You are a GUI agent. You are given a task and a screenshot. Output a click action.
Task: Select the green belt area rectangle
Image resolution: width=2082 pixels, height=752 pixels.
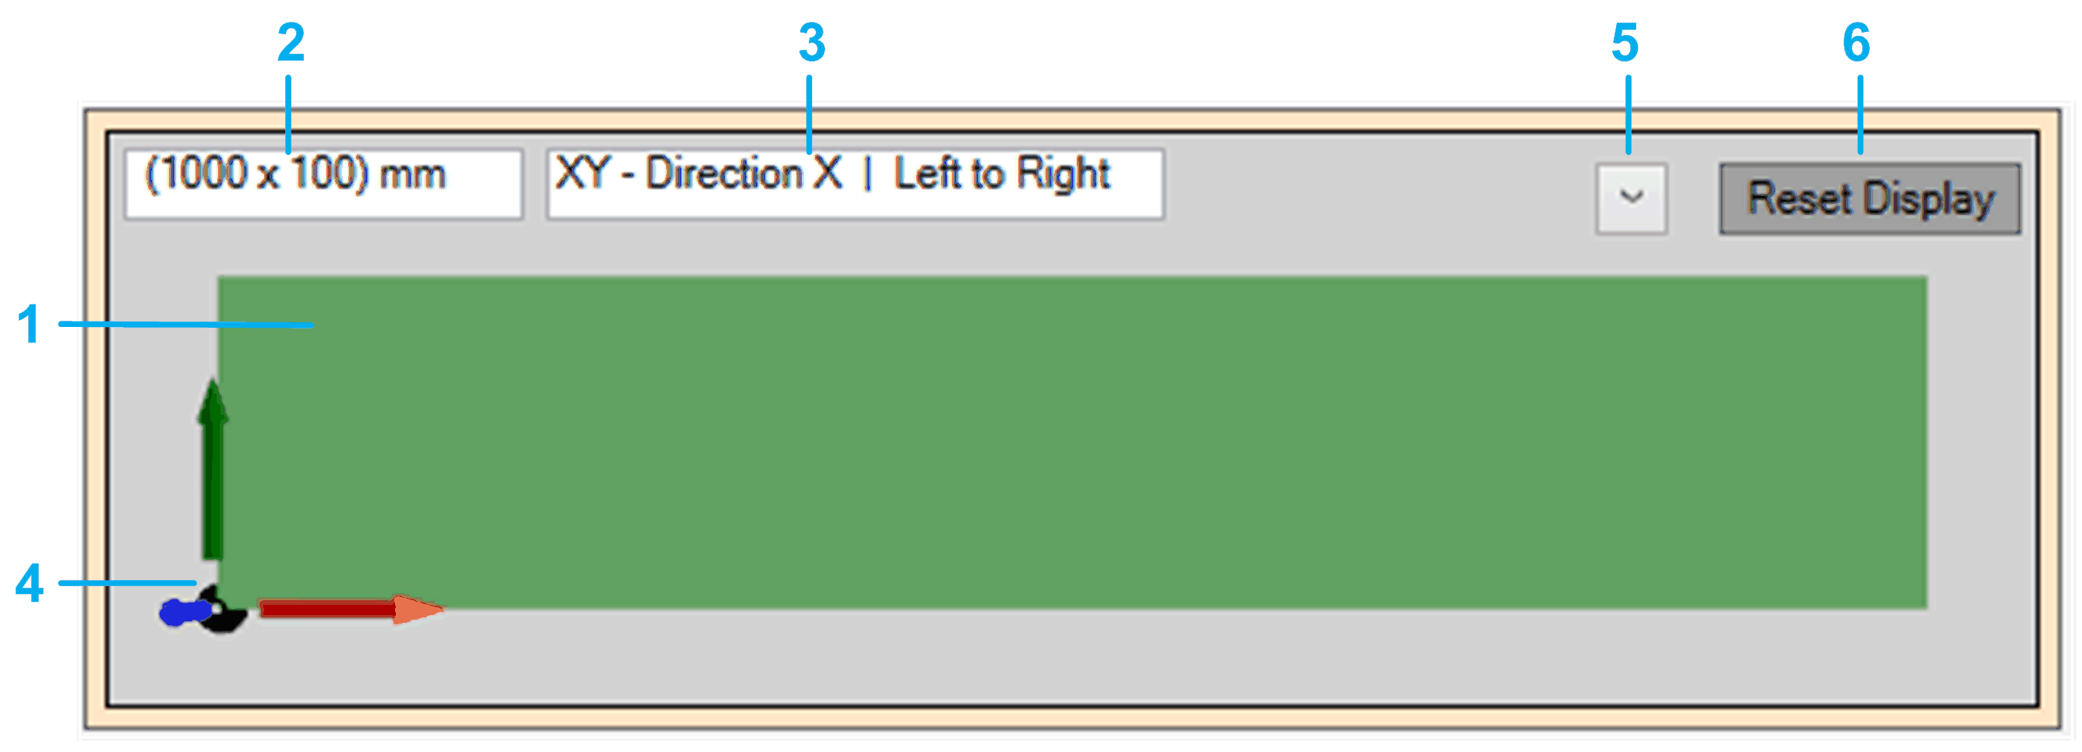pyautogui.click(x=1071, y=442)
